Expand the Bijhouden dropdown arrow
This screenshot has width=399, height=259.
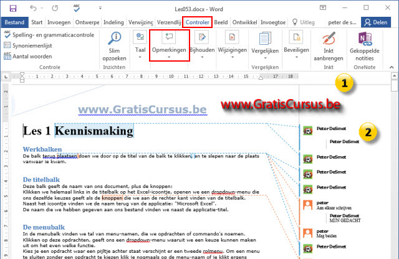click(x=202, y=57)
